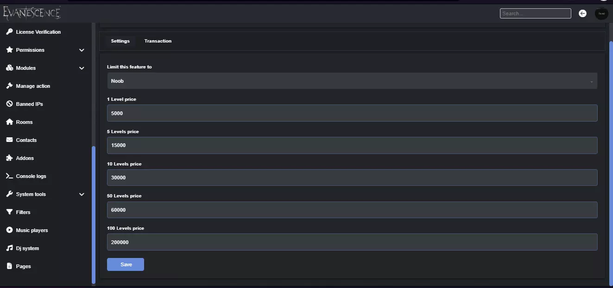Viewport: 613px width, 288px height.
Task: Open Music players via play icon
Action: [9, 230]
